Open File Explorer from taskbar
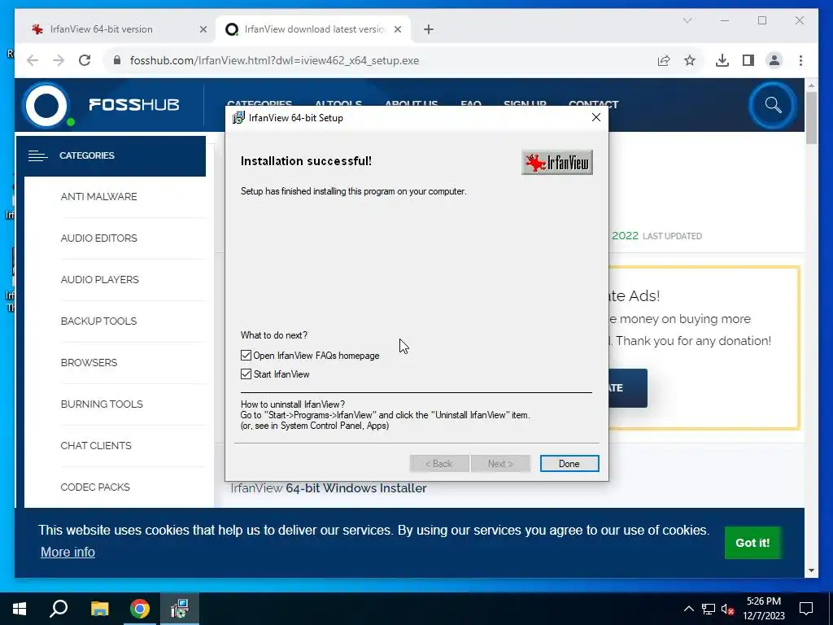 (x=99, y=609)
